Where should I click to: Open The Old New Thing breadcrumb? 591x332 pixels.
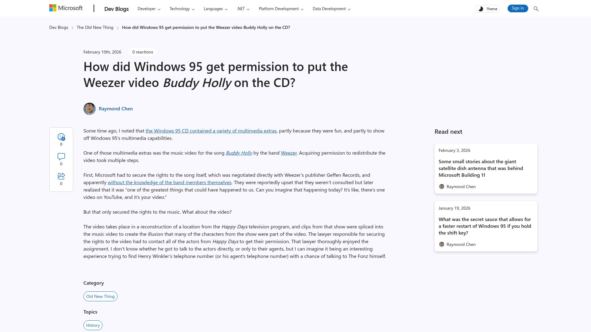point(95,27)
